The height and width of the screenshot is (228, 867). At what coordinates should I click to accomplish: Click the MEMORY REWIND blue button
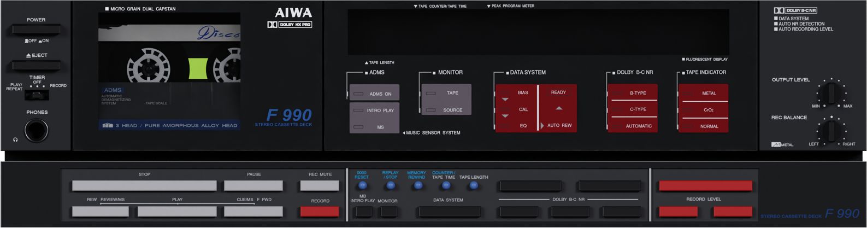(x=418, y=185)
